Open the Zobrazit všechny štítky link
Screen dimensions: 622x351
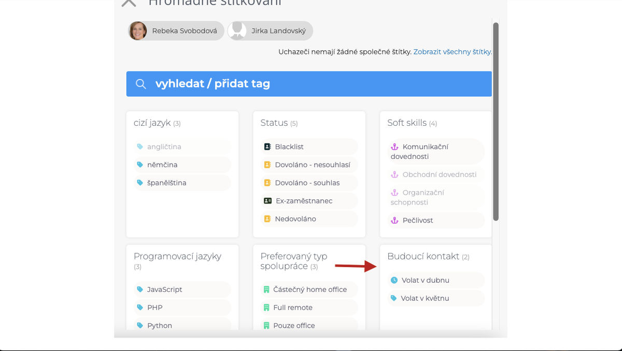pos(453,52)
